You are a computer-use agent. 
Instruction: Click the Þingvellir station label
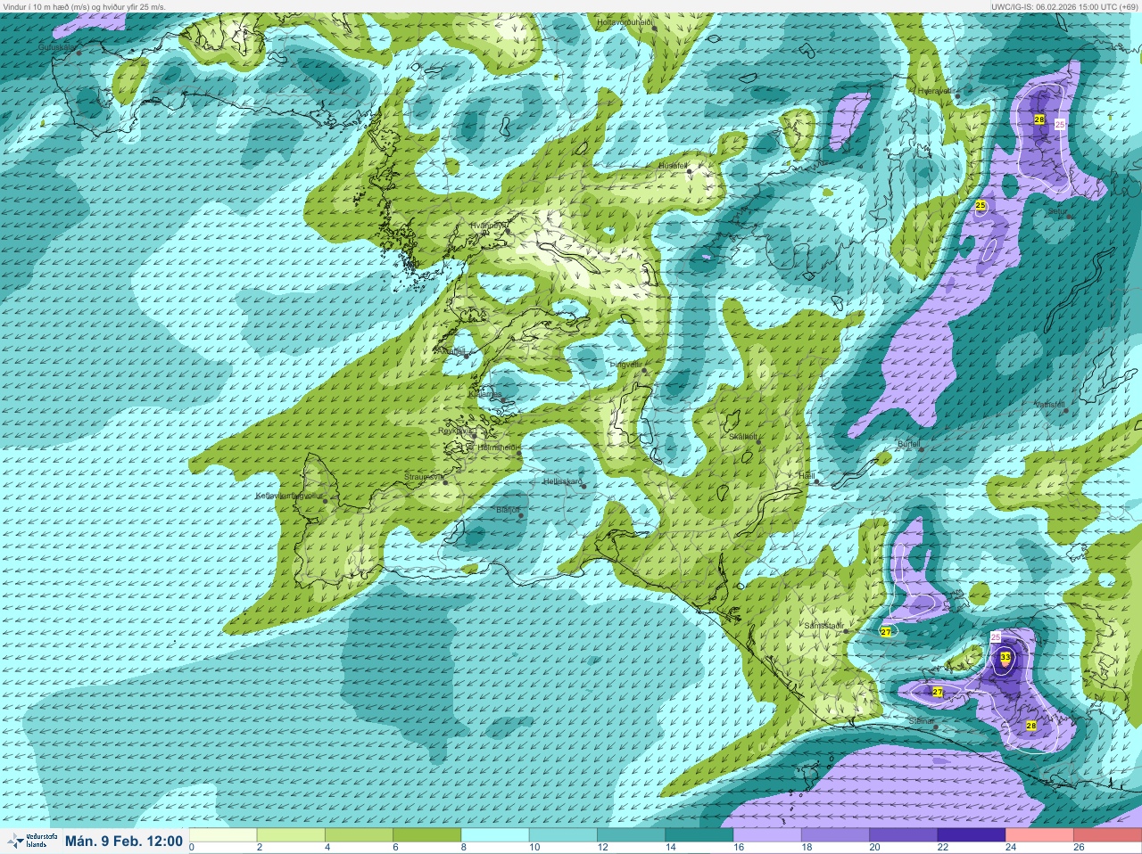(625, 365)
